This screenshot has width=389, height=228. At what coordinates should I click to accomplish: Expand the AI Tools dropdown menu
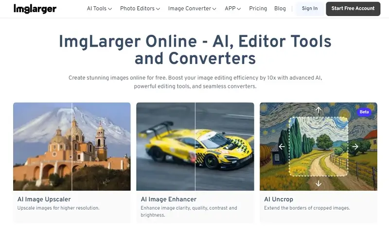99,9
